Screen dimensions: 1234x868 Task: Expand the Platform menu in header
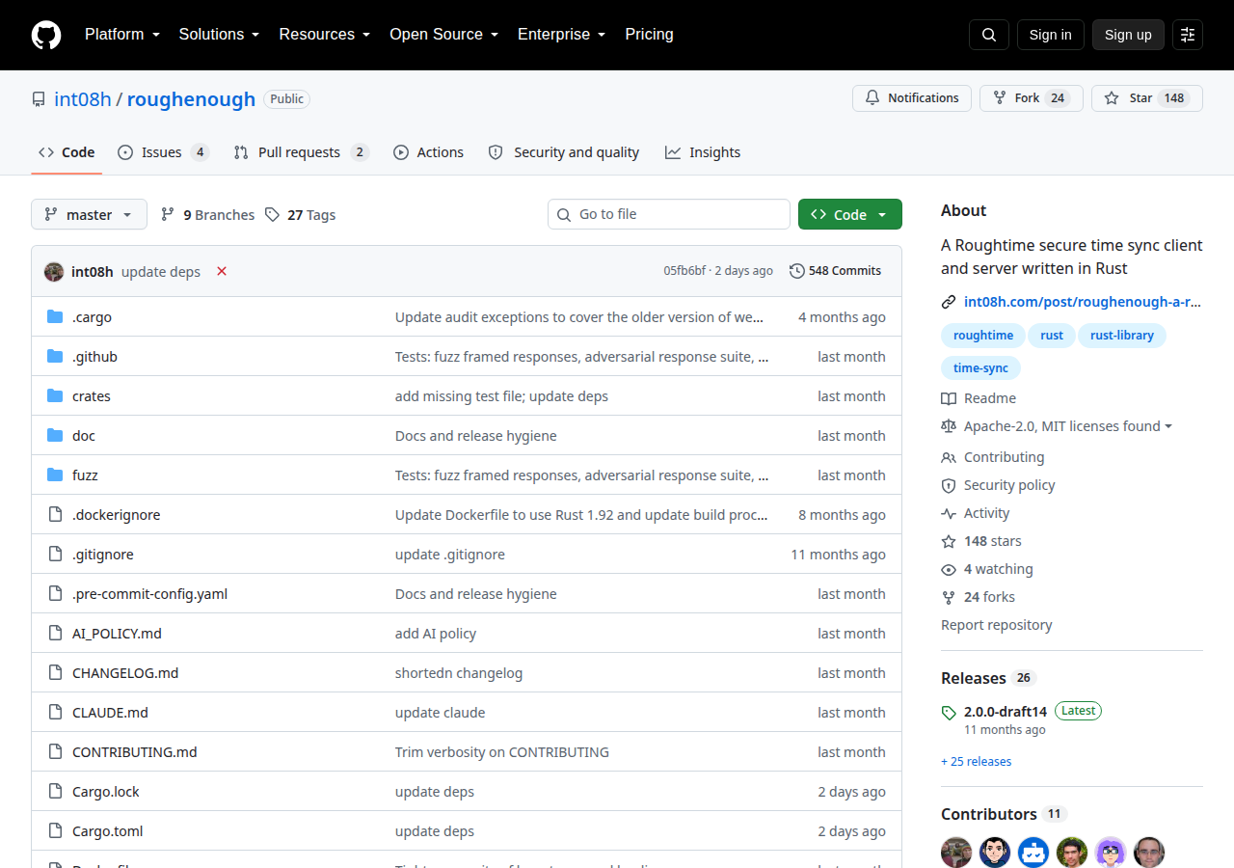pos(121,35)
